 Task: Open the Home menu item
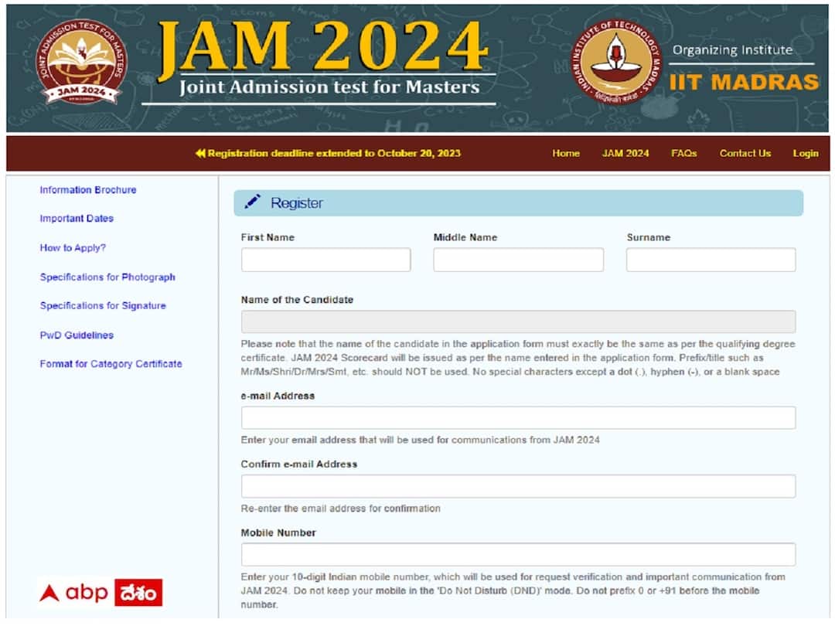coord(566,154)
